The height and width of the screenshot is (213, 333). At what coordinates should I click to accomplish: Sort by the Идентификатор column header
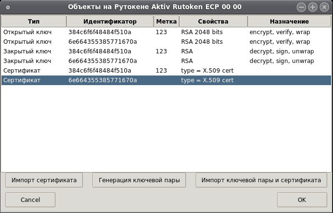pos(110,22)
